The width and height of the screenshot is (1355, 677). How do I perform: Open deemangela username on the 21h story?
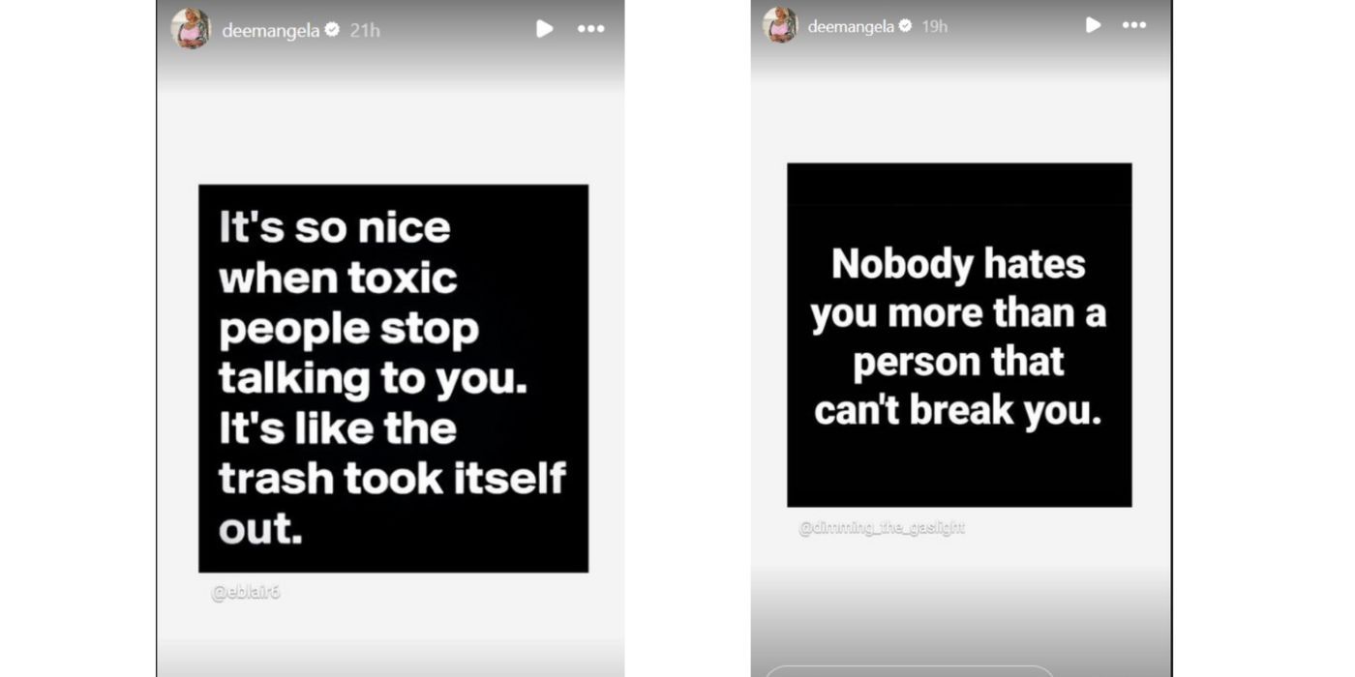pyautogui.click(x=270, y=30)
